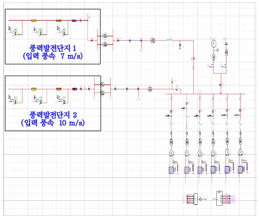The height and width of the screenshot is (220, 259).
Task: Select light-blue line segment on third load feeder
Action: pos(200,124)
